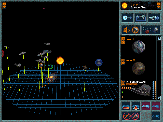Select Hope I planet in the list
163x122 pixels.
pos(139,47)
